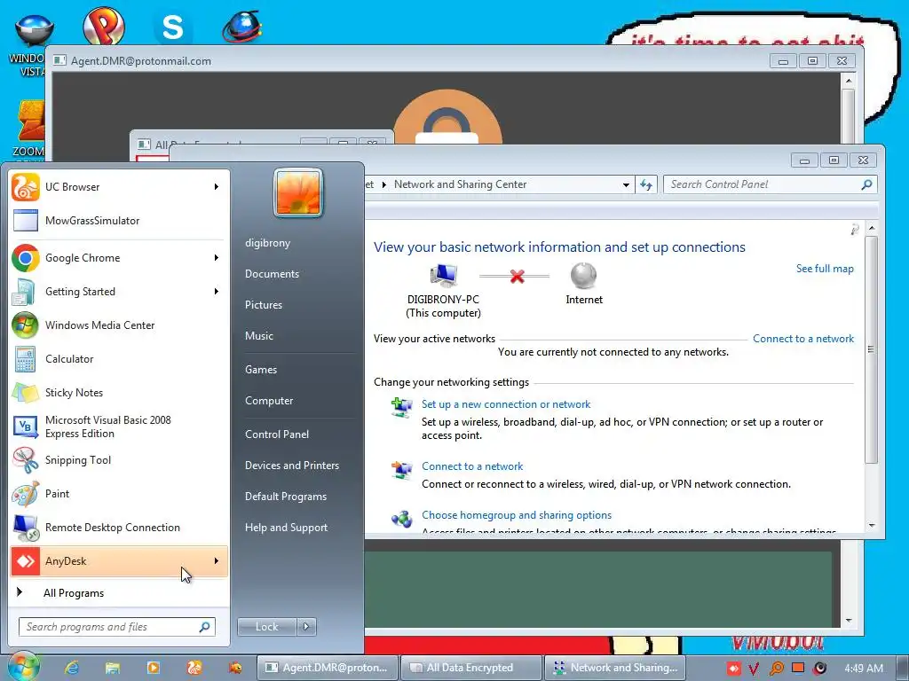This screenshot has height=681, width=909.
Task: Open Games from Start menu
Action: pos(261,370)
